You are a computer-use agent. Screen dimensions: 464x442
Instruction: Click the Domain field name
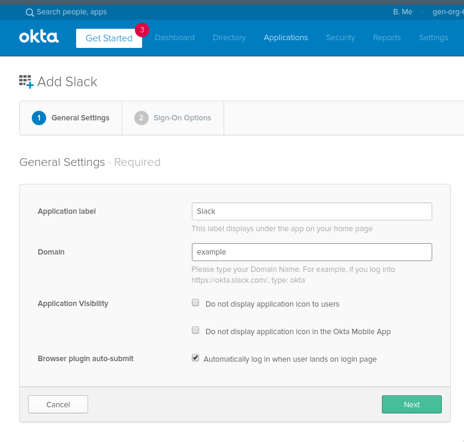pos(51,252)
